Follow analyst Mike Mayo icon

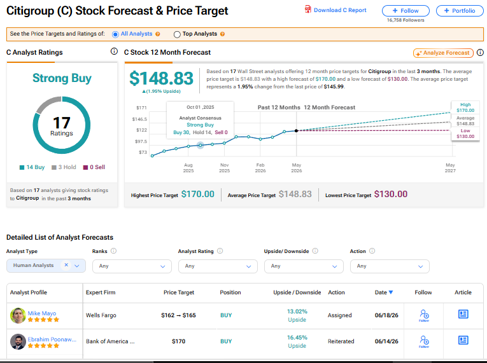tap(424, 315)
